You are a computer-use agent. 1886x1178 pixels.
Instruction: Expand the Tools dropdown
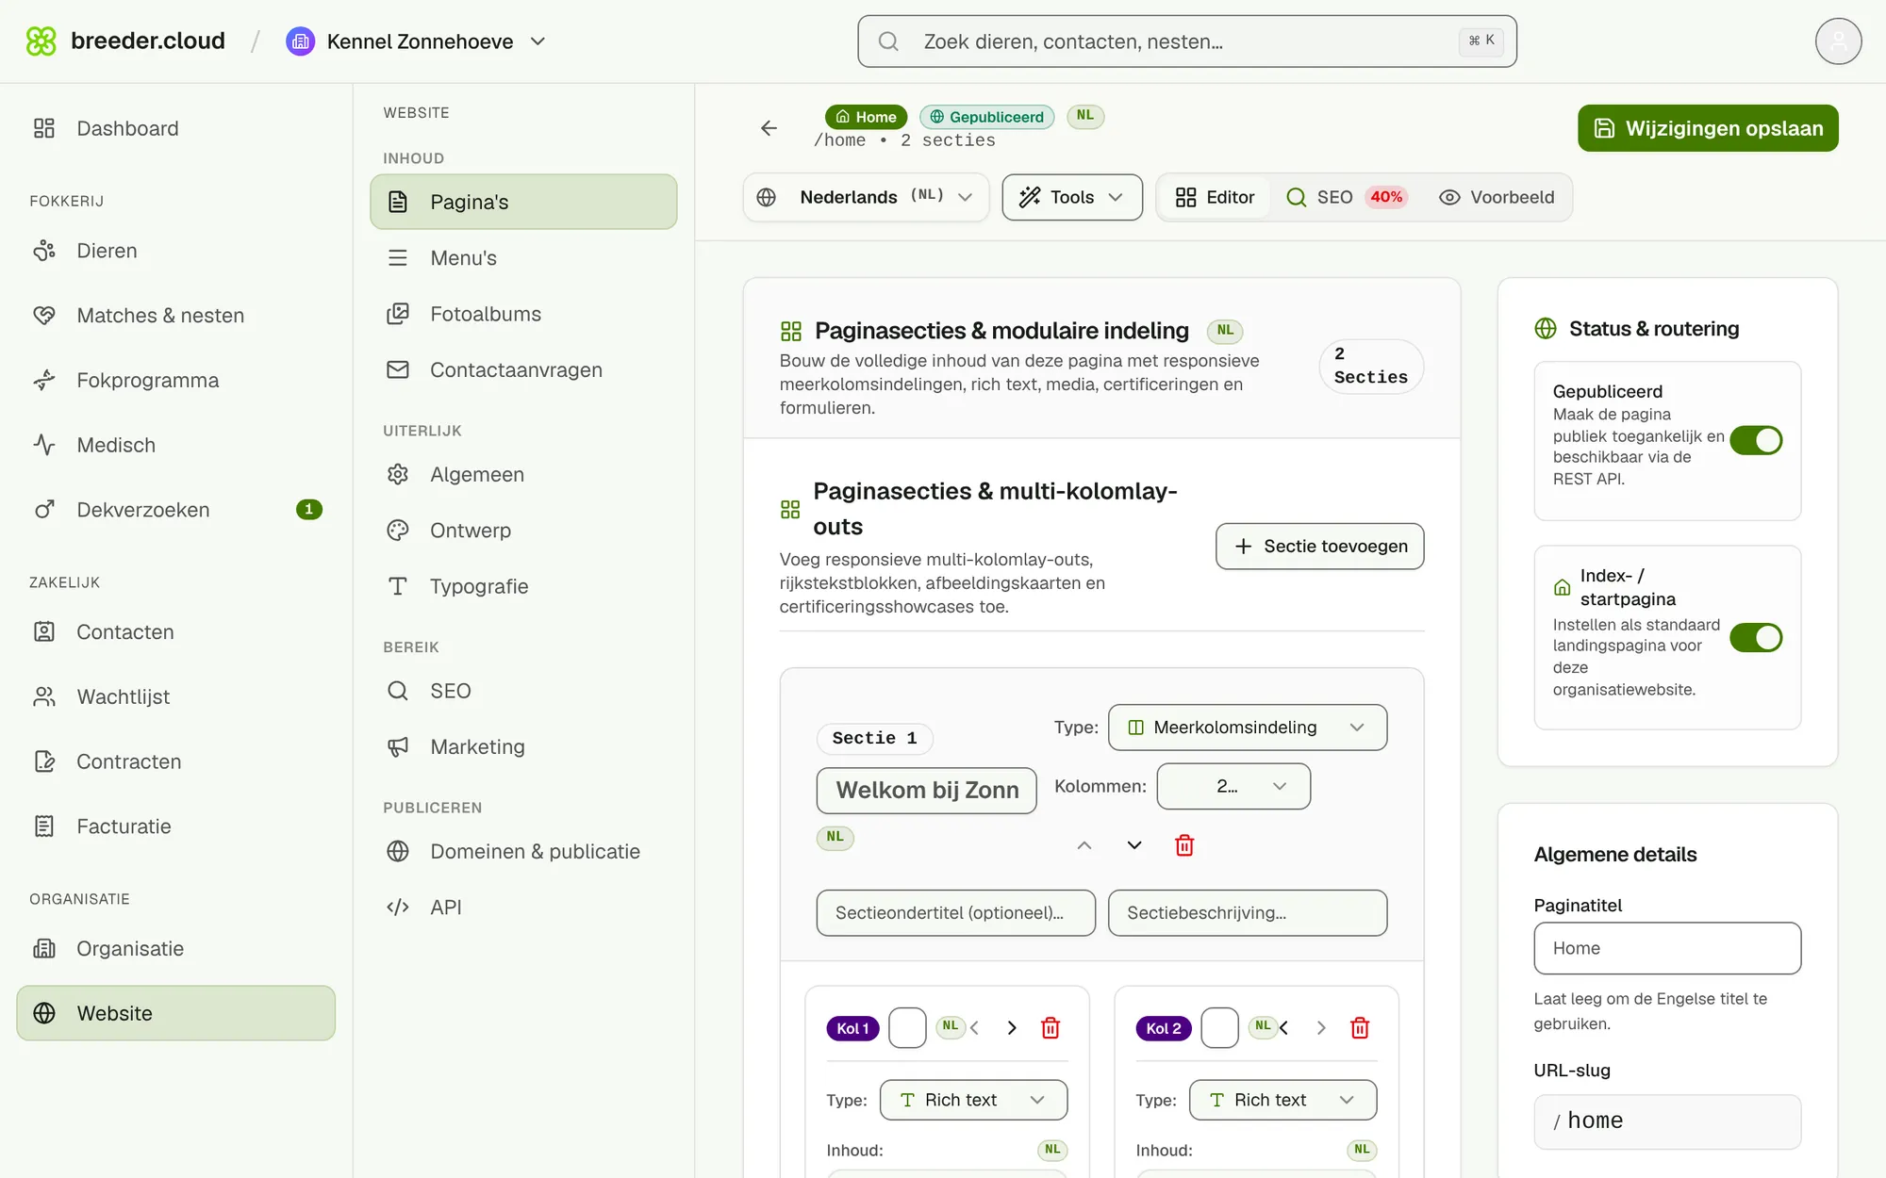[1072, 197]
